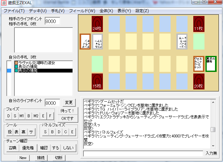Click the 切断 disconnect button
223x162 pixels.
pos(59,158)
